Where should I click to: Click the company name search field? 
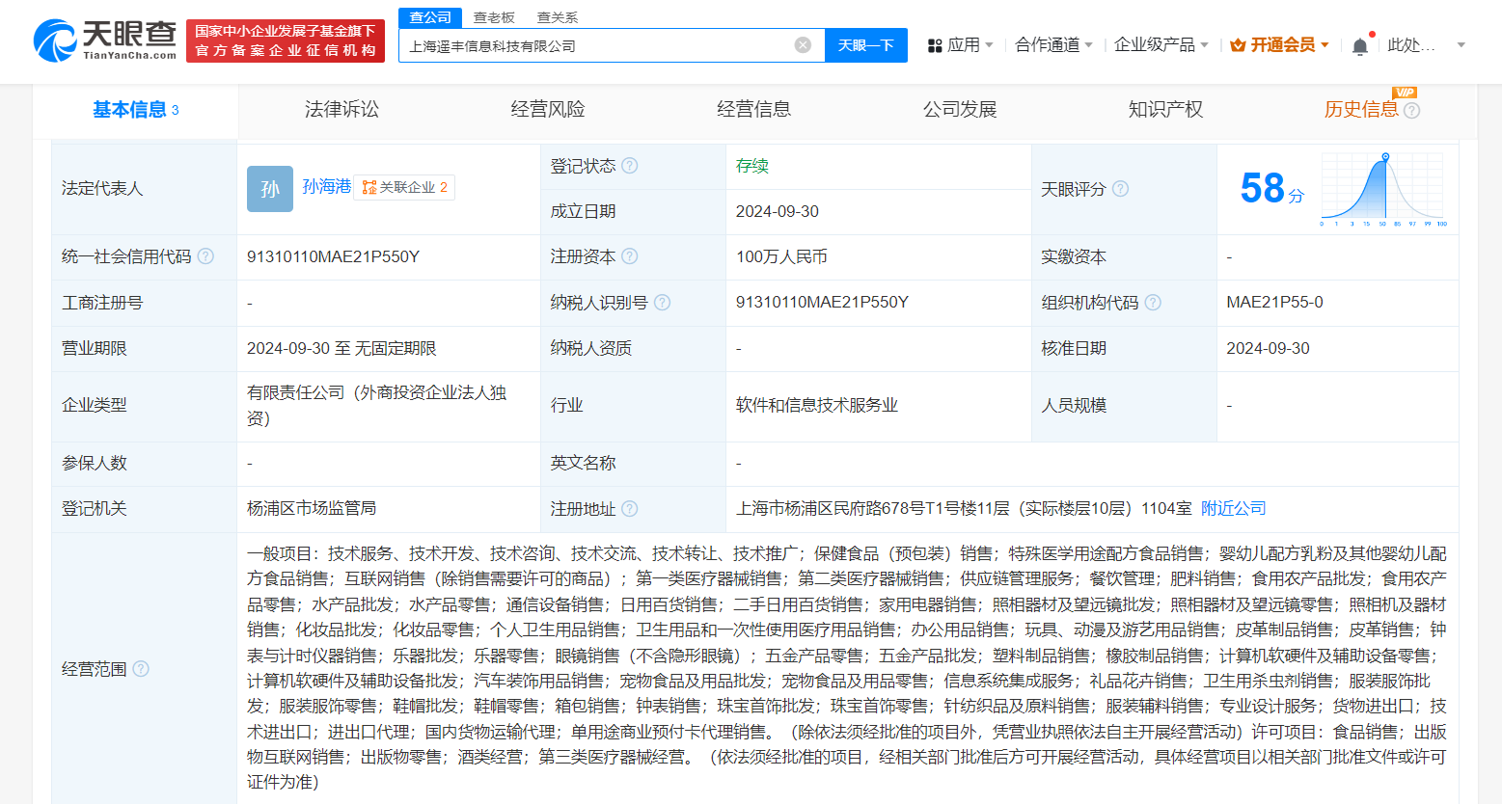click(x=598, y=45)
